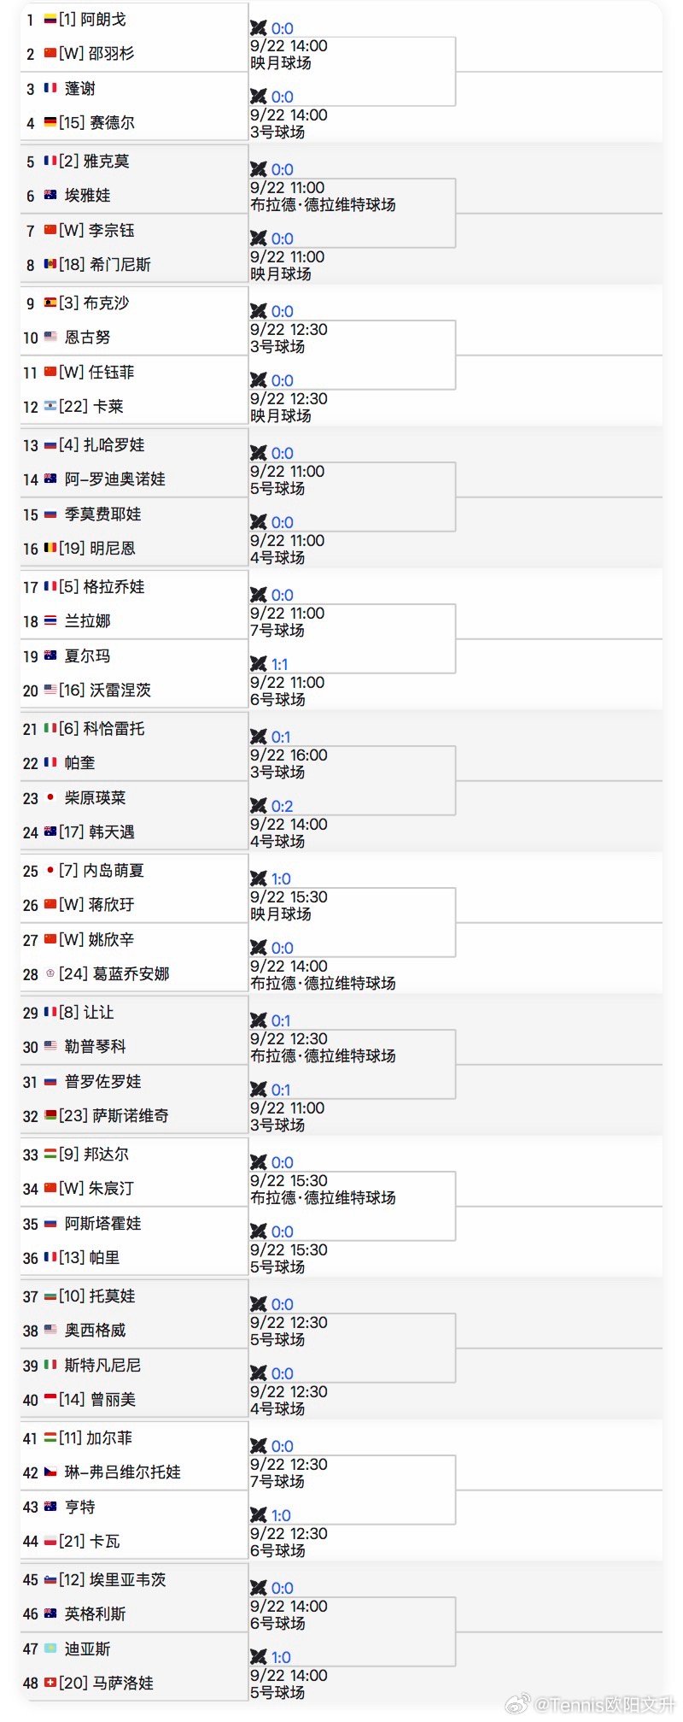
Task: Open 0:1 head-to-head link for 让让 match
Action: click(x=281, y=1020)
